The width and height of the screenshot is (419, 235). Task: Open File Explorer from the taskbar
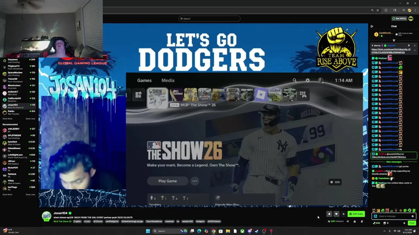point(228,231)
